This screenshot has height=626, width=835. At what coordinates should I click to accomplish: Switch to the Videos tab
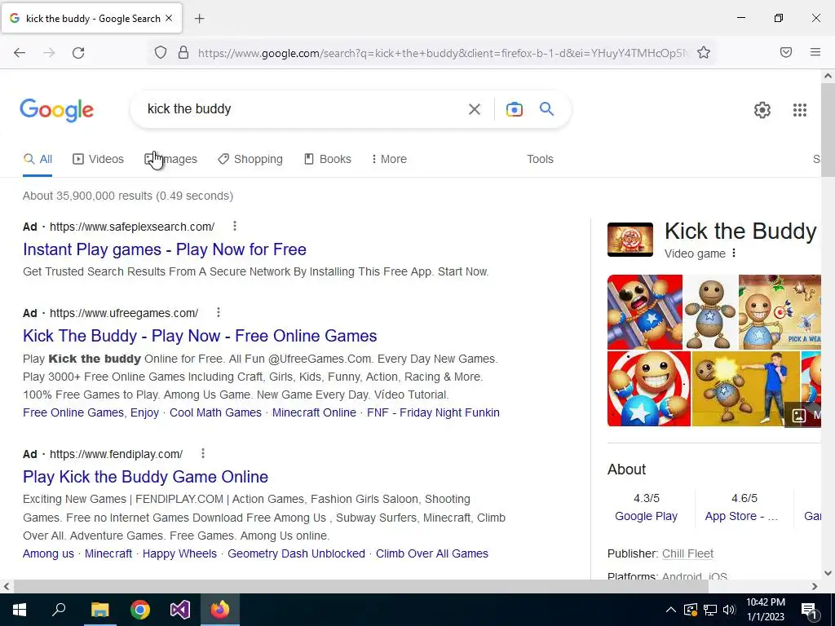[x=98, y=159]
